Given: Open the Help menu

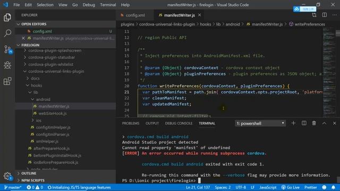Looking at the screenshot, I should [125, 5].
